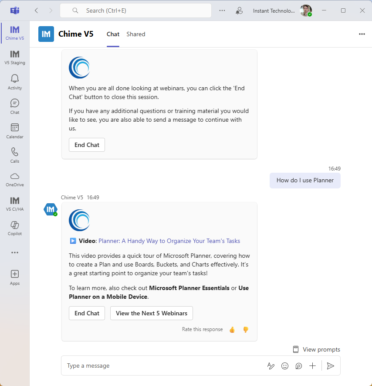Click End Chat in the Planner card
The height and width of the screenshot is (386, 372).
[x=87, y=313]
